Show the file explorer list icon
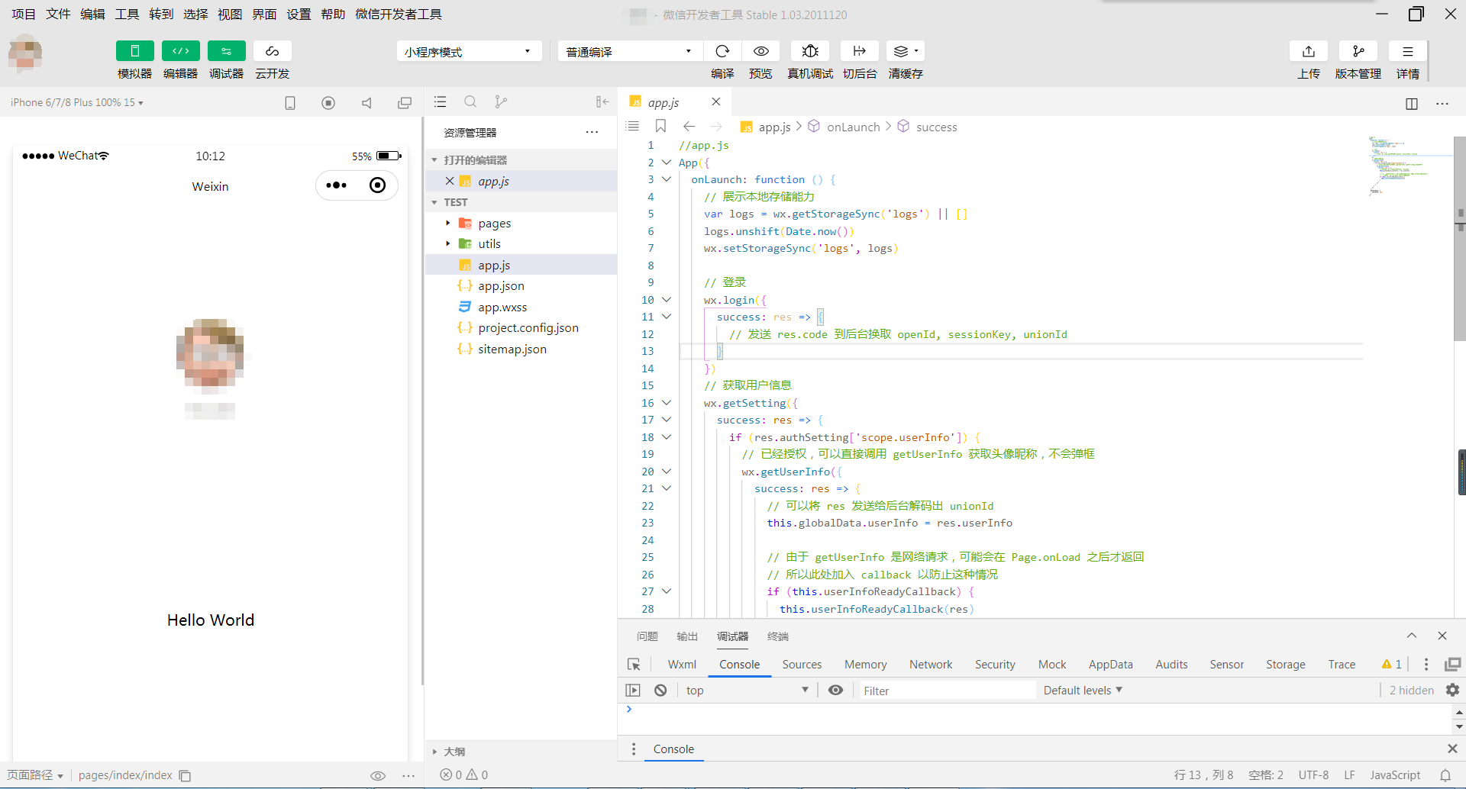Viewport: 1466px width, 789px height. [x=441, y=101]
